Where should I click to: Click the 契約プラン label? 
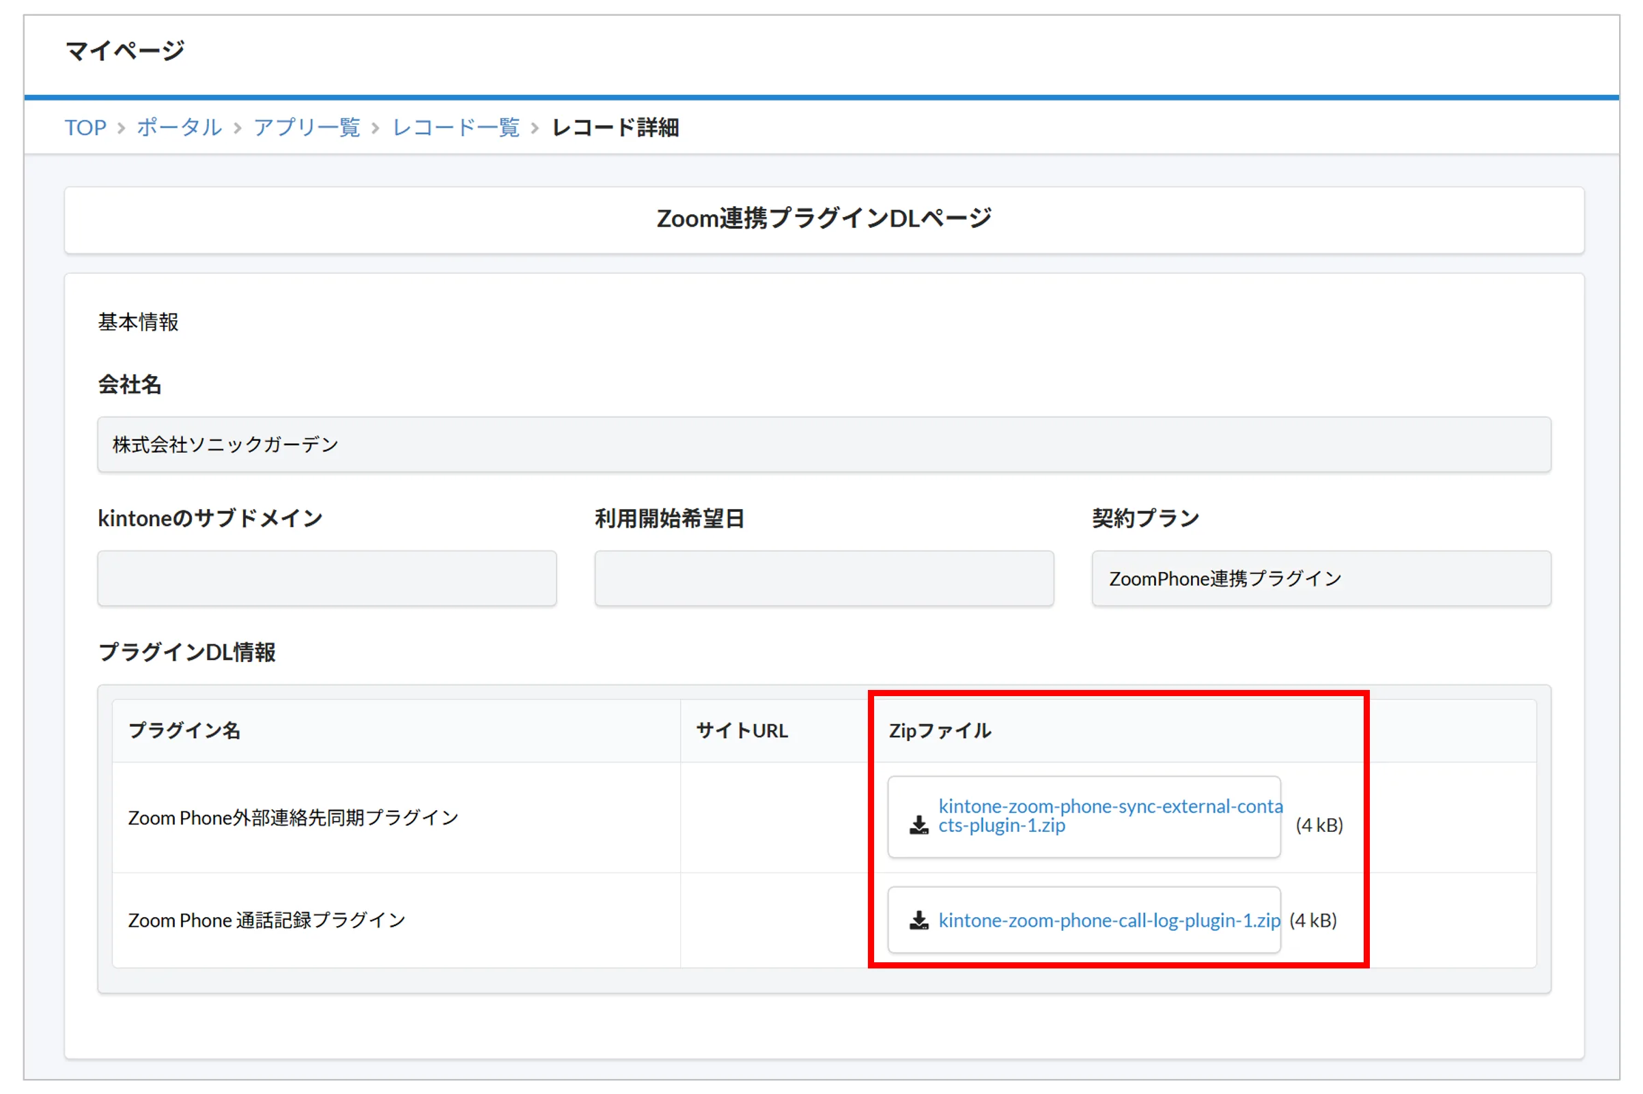[x=1145, y=519]
